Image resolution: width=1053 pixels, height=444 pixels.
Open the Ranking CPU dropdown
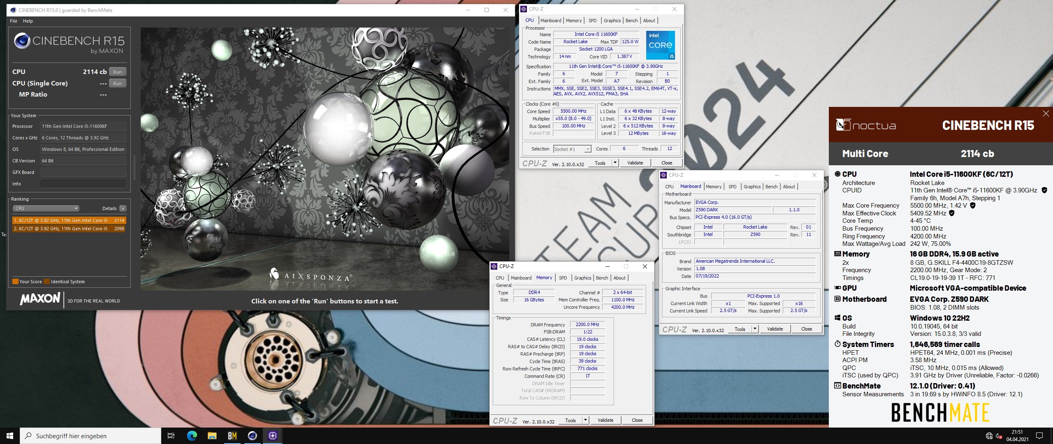point(46,208)
